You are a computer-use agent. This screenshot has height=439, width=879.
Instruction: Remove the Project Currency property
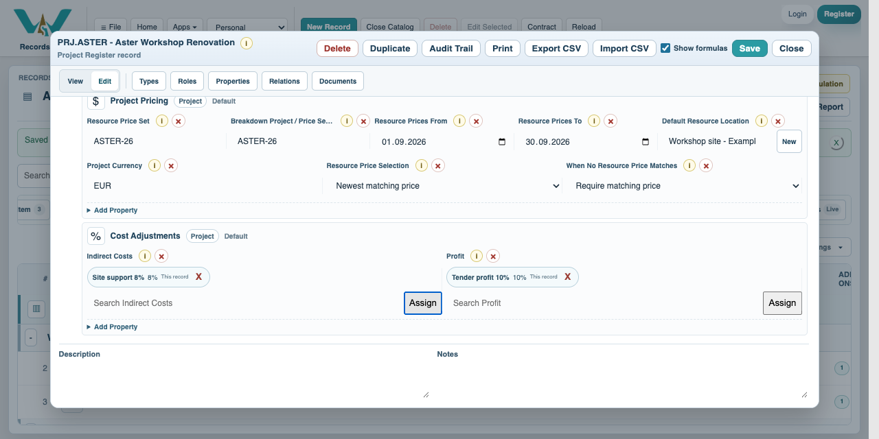(172, 165)
